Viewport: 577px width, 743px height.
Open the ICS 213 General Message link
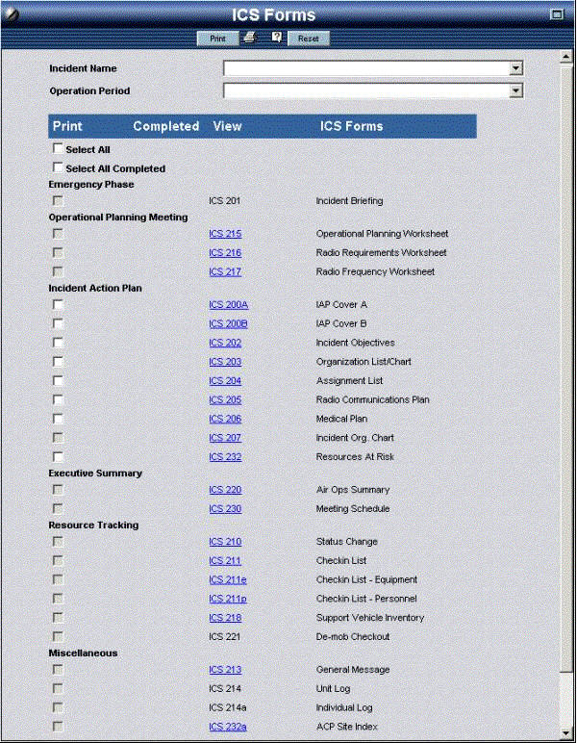pyautogui.click(x=225, y=670)
